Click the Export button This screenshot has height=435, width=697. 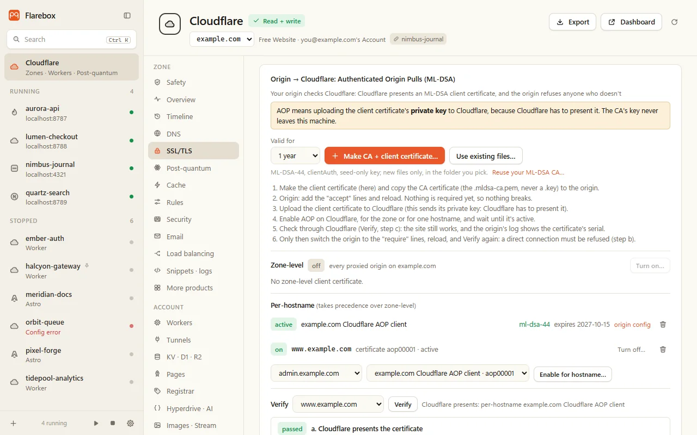[x=572, y=22]
